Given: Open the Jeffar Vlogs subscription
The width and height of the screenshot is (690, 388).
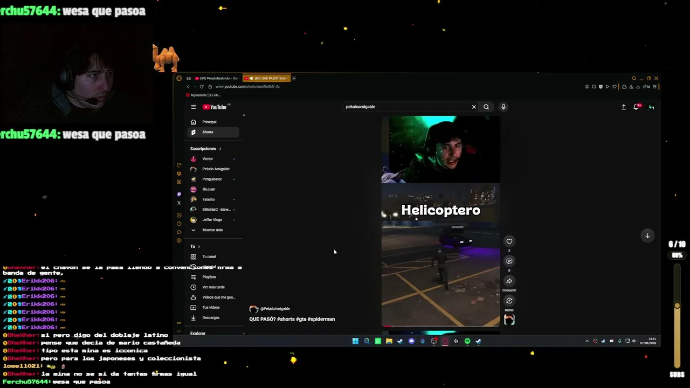Looking at the screenshot, I should tap(213, 220).
